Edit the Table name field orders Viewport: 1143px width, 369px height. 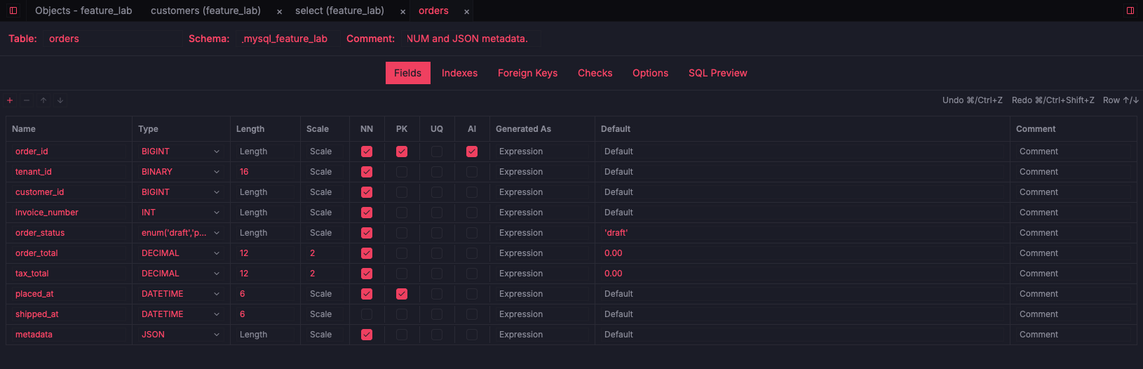(x=112, y=39)
